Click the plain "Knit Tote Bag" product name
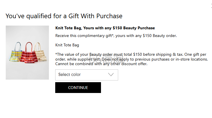Screen dimensions: 212x118 (67, 45)
